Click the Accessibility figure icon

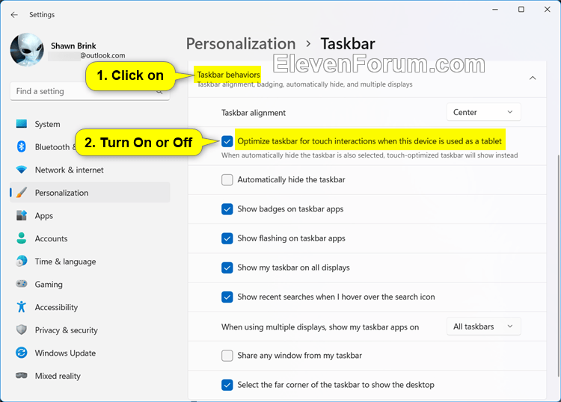22,307
